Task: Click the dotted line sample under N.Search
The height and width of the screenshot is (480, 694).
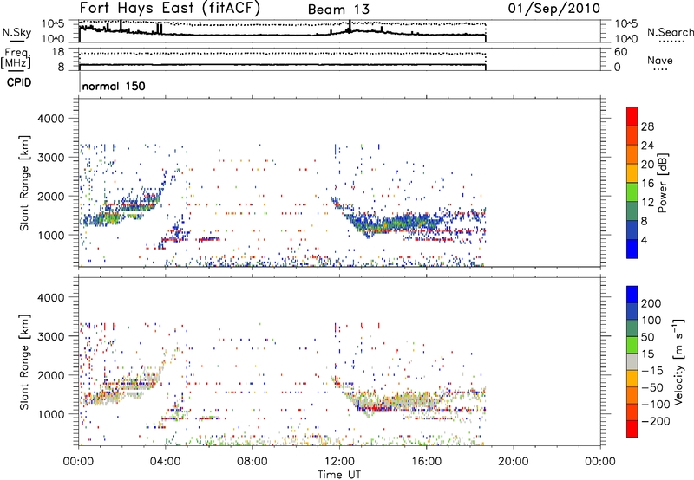Action: pos(671,42)
